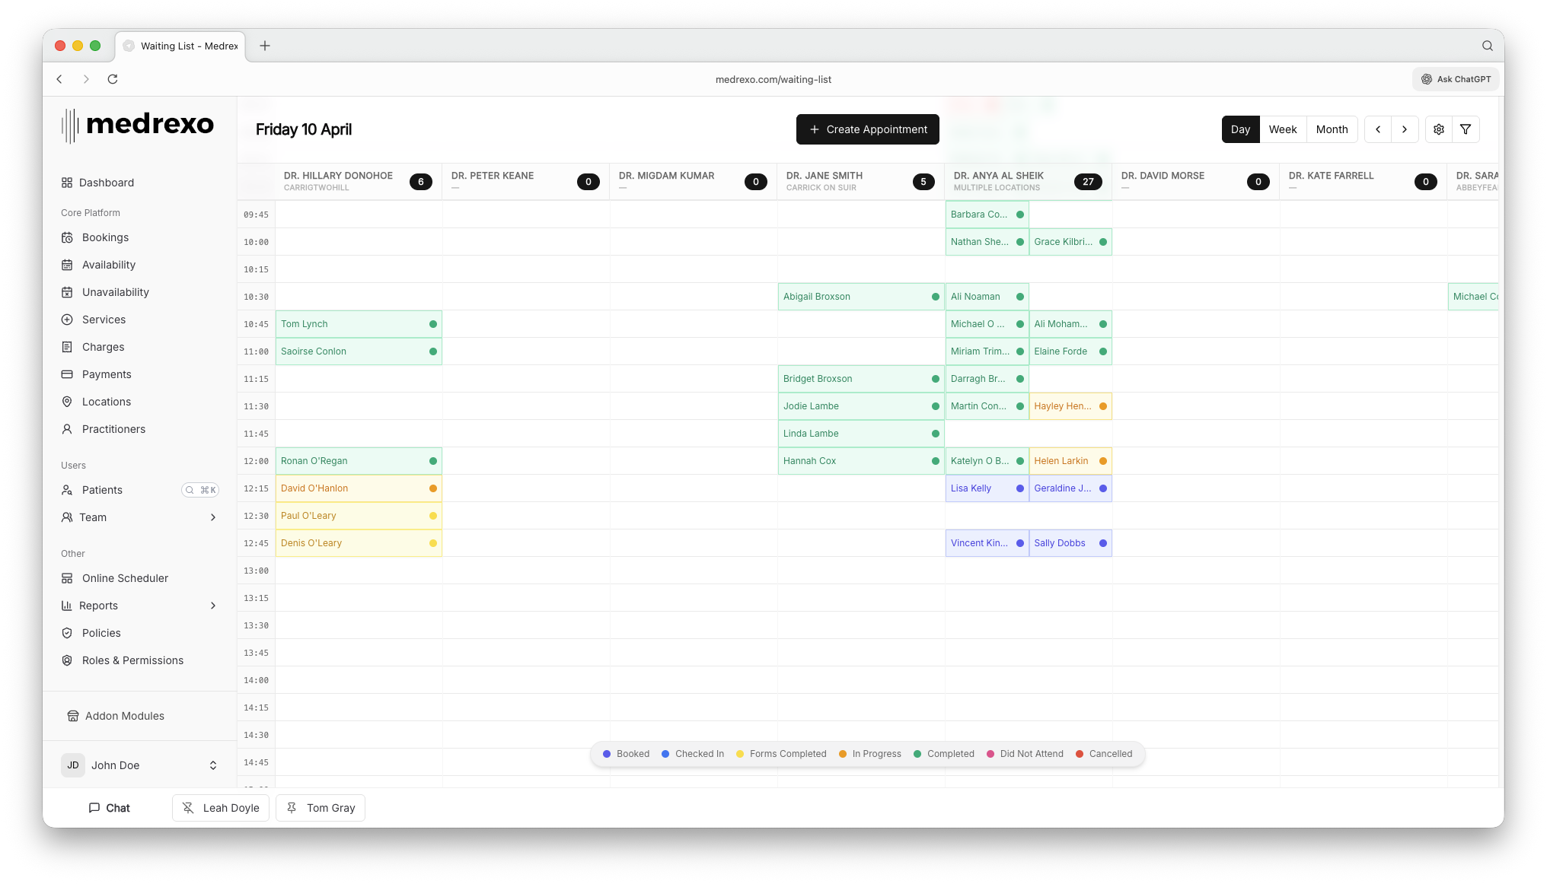Click the pin icon beside Tom Gray
Viewport: 1547px width, 884px height.
tap(292, 808)
